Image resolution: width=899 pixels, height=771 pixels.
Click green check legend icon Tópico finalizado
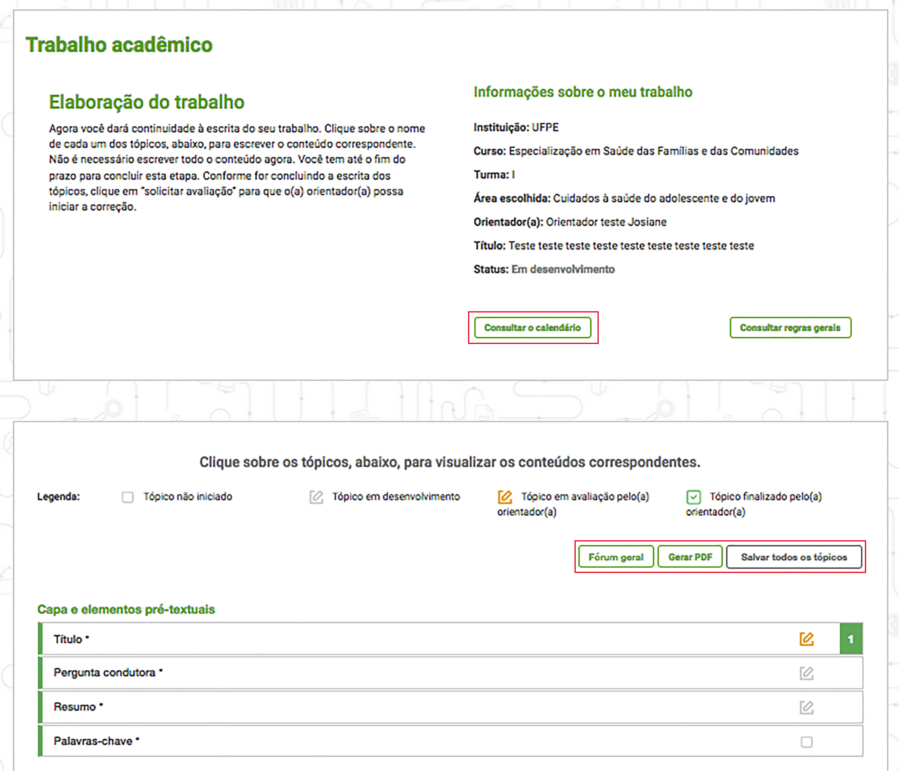pos(693,497)
